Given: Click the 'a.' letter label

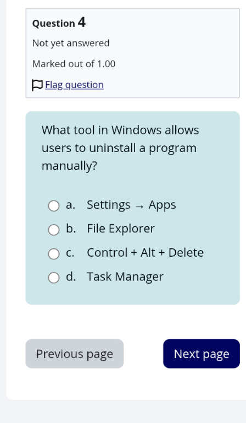Looking at the screenshot, I should pyautogui.click(x=70, y=205).
